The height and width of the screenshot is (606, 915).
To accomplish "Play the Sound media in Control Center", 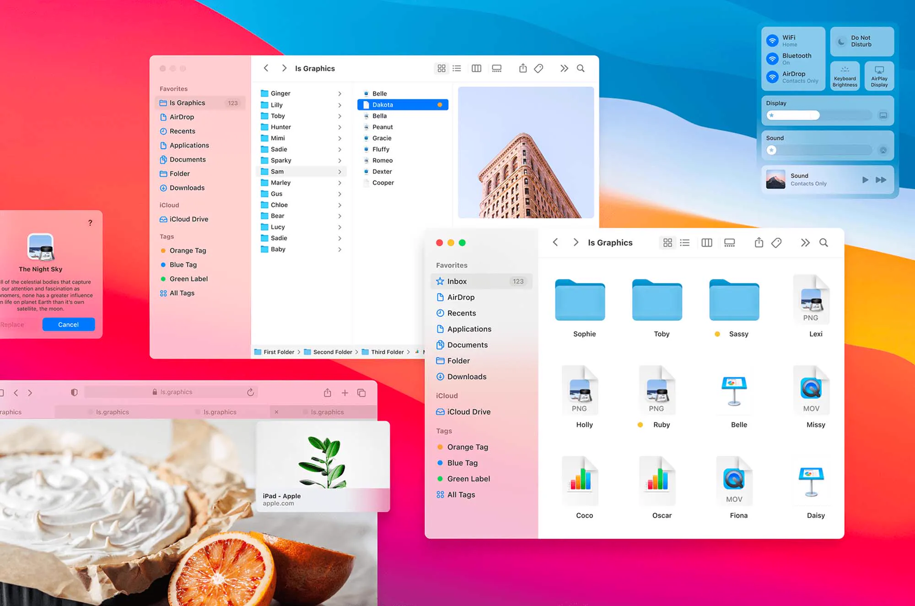I will pos(865,180).
